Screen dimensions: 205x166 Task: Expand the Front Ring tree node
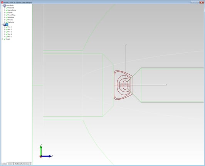point(5,15)
